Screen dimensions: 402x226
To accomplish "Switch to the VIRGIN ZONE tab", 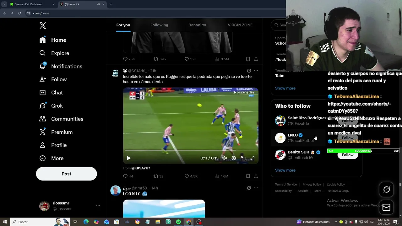I will point(240,25).
